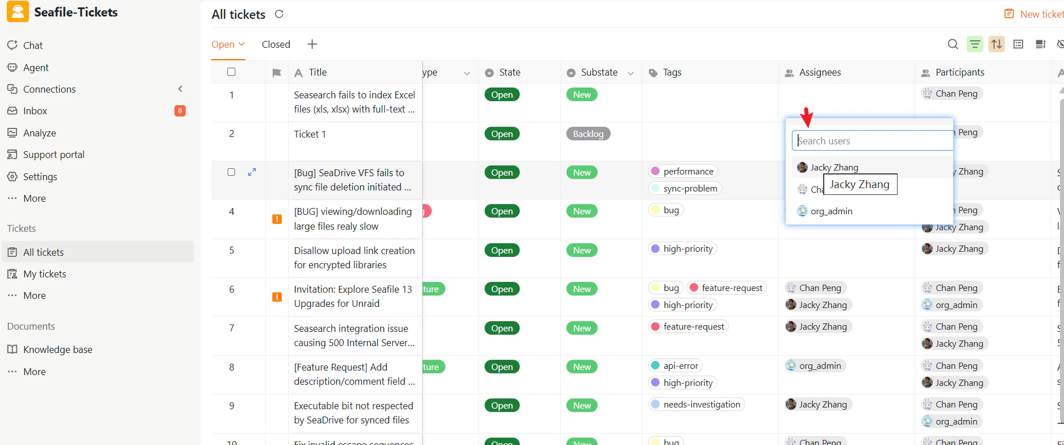Expand More under Tickets section
Viewport: 1064px width, 445px height.
[x=35, y=296]
